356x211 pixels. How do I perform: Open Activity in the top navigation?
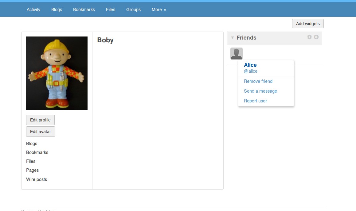33,10
